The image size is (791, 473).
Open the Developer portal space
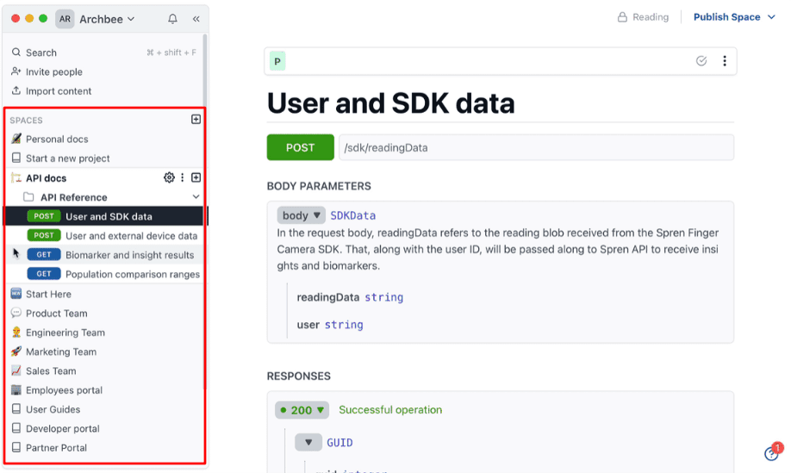click(62, 428)
